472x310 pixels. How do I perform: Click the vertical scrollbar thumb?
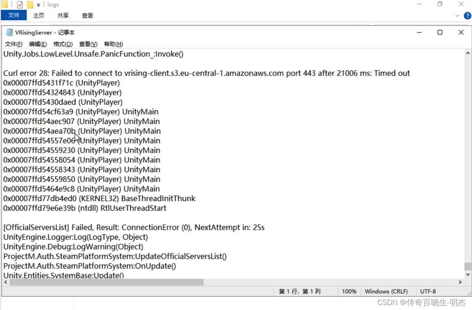(468, 266)
